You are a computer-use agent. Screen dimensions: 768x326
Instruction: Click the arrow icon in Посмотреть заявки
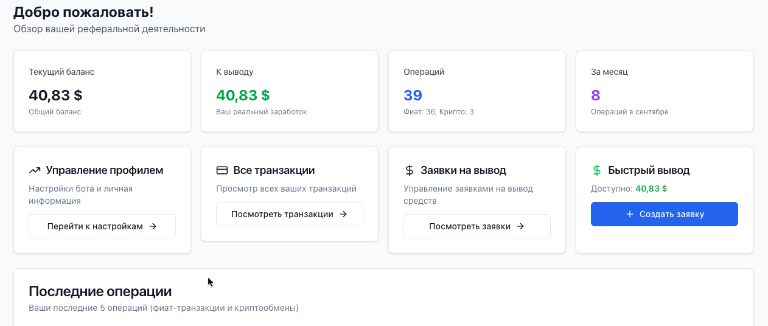(520, 226)
